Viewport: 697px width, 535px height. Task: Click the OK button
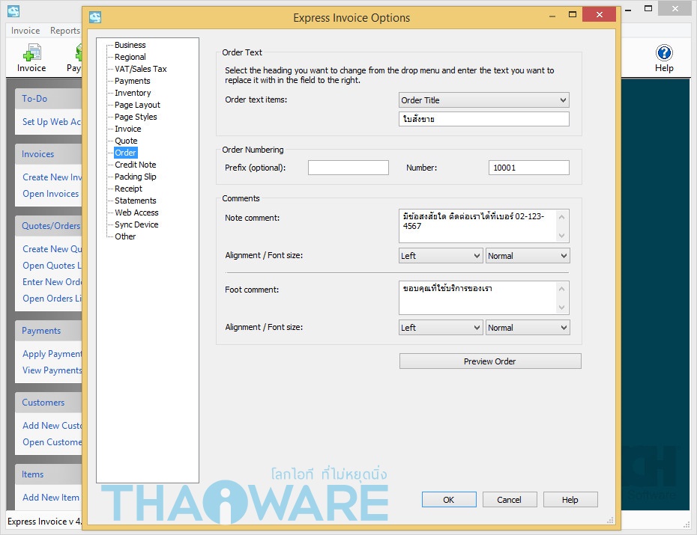(x=448, y=500)
